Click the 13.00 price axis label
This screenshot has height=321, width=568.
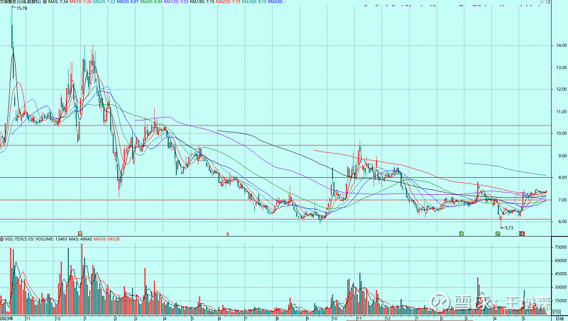click(562, 67)
